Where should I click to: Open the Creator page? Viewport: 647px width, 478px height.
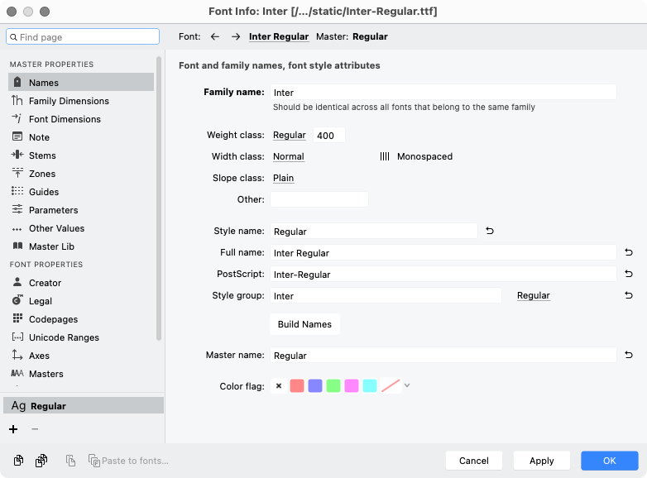coord(81,283)
